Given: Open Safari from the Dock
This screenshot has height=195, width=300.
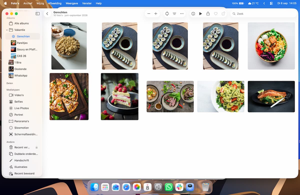Looking at the screenshot, I should tap(126, 187).
